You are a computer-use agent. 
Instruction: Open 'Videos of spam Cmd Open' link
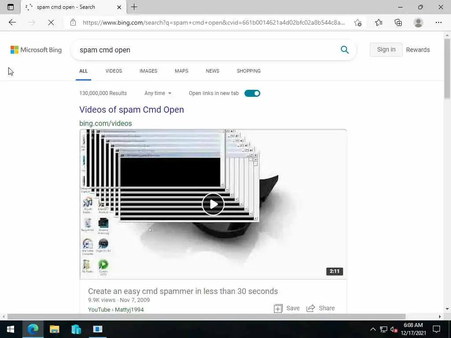[x=131, y=110]
